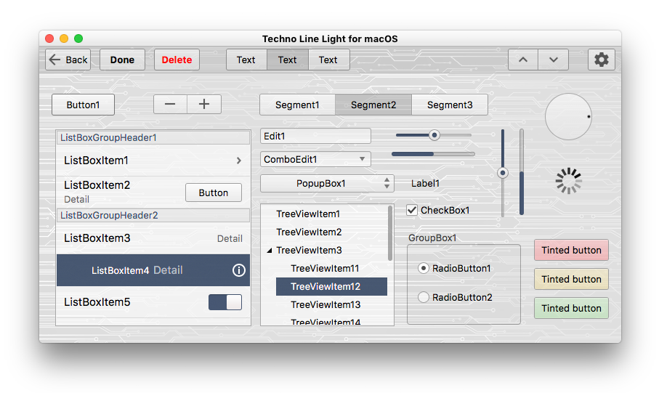Select TreeViewItem1

click(308, 214)
